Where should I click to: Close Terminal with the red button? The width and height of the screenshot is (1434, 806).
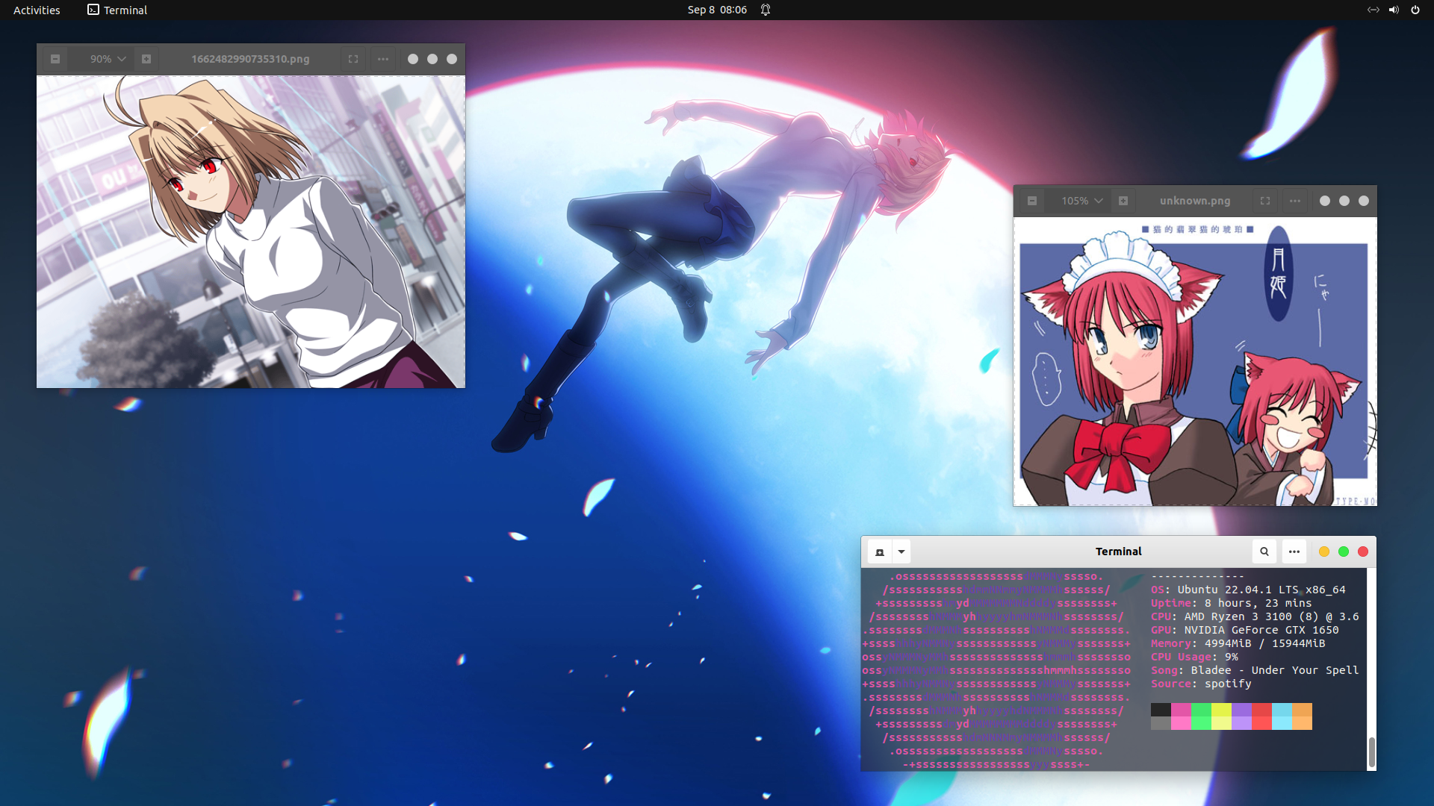(1363, 552)
